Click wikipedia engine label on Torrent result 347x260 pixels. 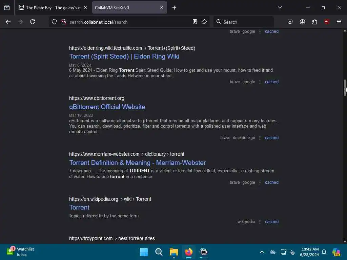[246, 222]
